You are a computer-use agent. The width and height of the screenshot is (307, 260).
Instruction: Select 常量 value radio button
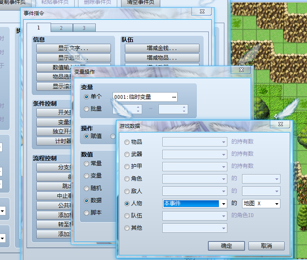86,164
